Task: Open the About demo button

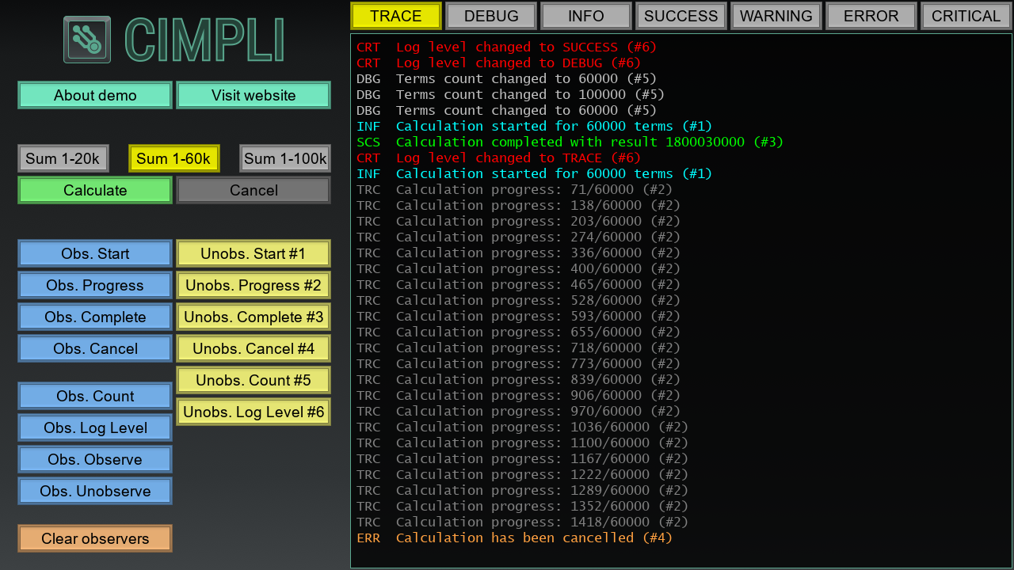Action: pyautogui.click(x=95, y=95)
